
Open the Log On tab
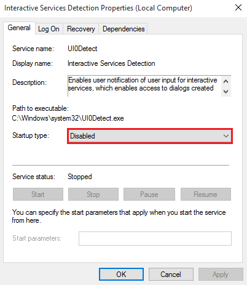[49, 29]
